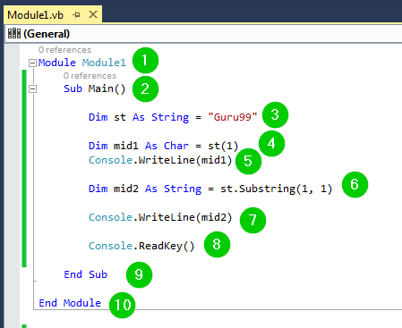
Task: Collapse the Sub Main() block
Action: (x=32, y=88)
